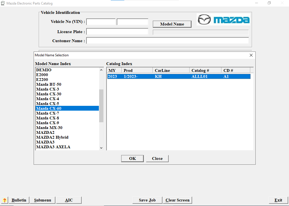Restore down the main application window
289x206 pixels.
(x=269, y=3)
